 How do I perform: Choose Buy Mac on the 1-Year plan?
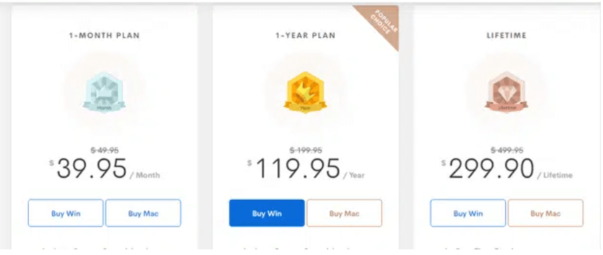pos(344,213)
